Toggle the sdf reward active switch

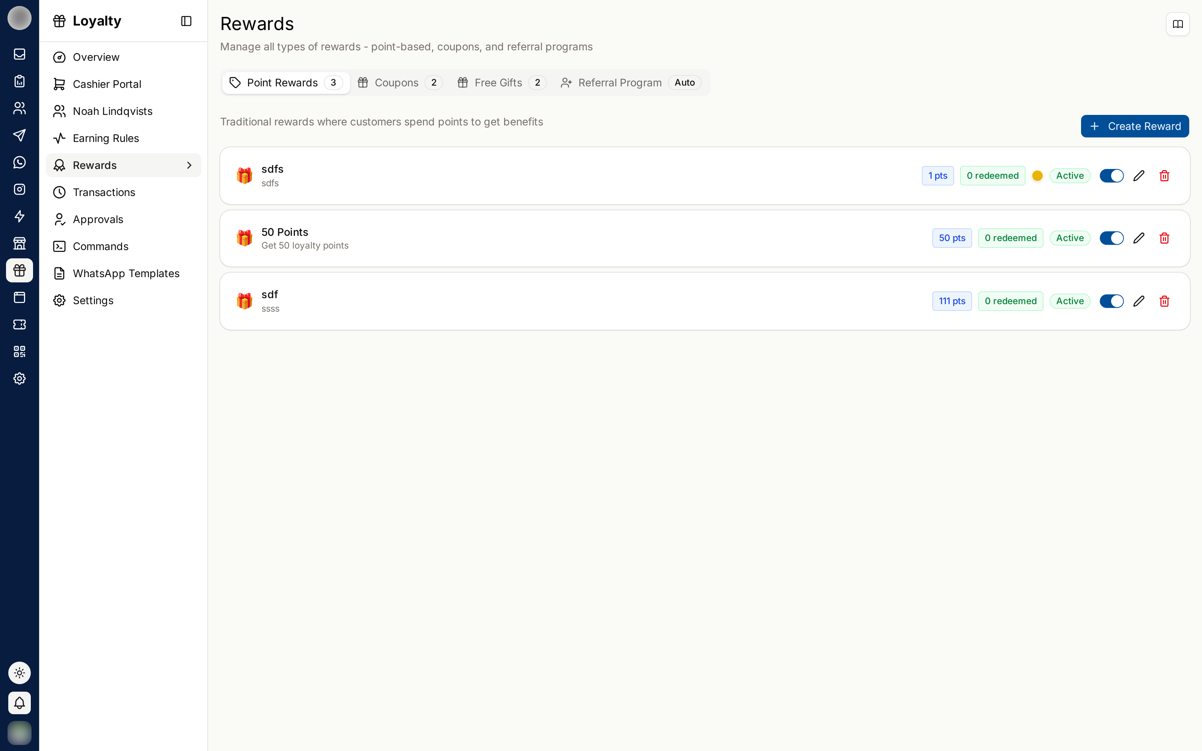(1111, 301)
